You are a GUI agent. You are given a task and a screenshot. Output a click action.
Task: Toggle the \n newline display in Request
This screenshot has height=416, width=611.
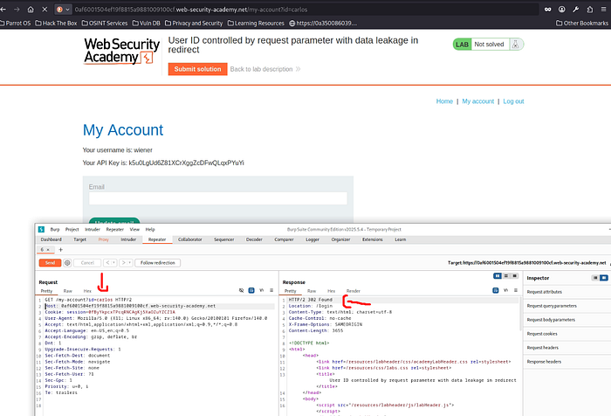pyautogui.click(x=262, y=290)
